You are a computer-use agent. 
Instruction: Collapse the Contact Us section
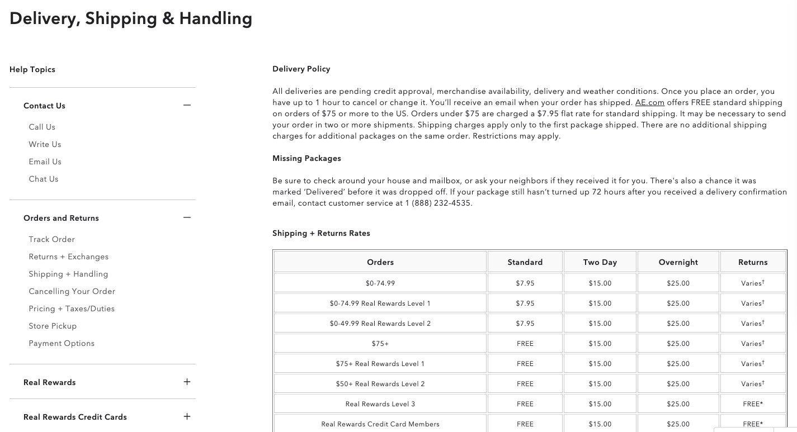187,105
